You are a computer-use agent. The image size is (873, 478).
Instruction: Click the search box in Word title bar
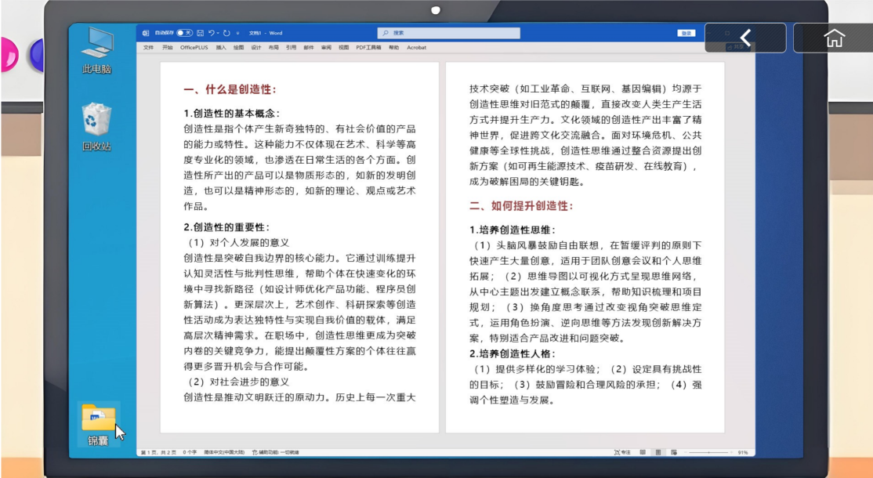[438, 33]
